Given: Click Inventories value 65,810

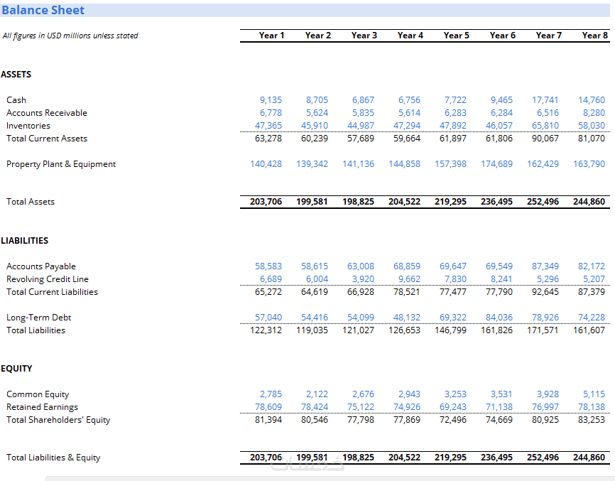Looking at the screenshot, I should [545, 126].
